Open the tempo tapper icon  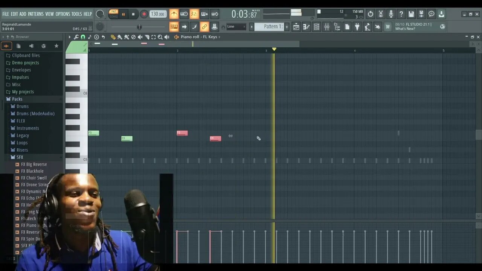367,27
